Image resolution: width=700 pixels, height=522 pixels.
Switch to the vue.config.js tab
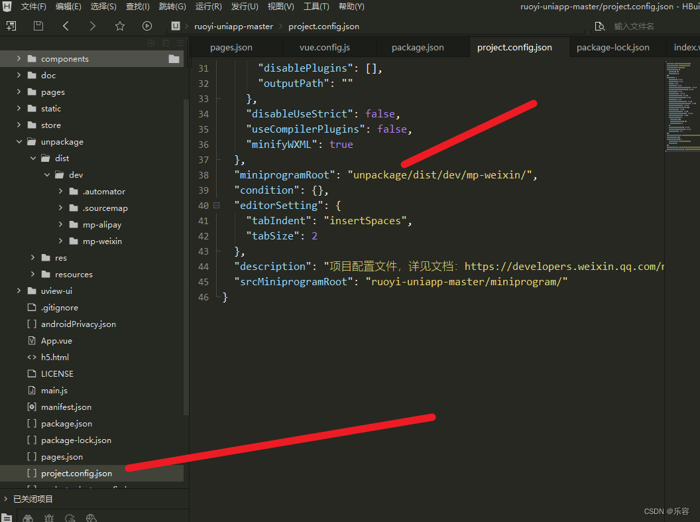(x=325, y=47)
